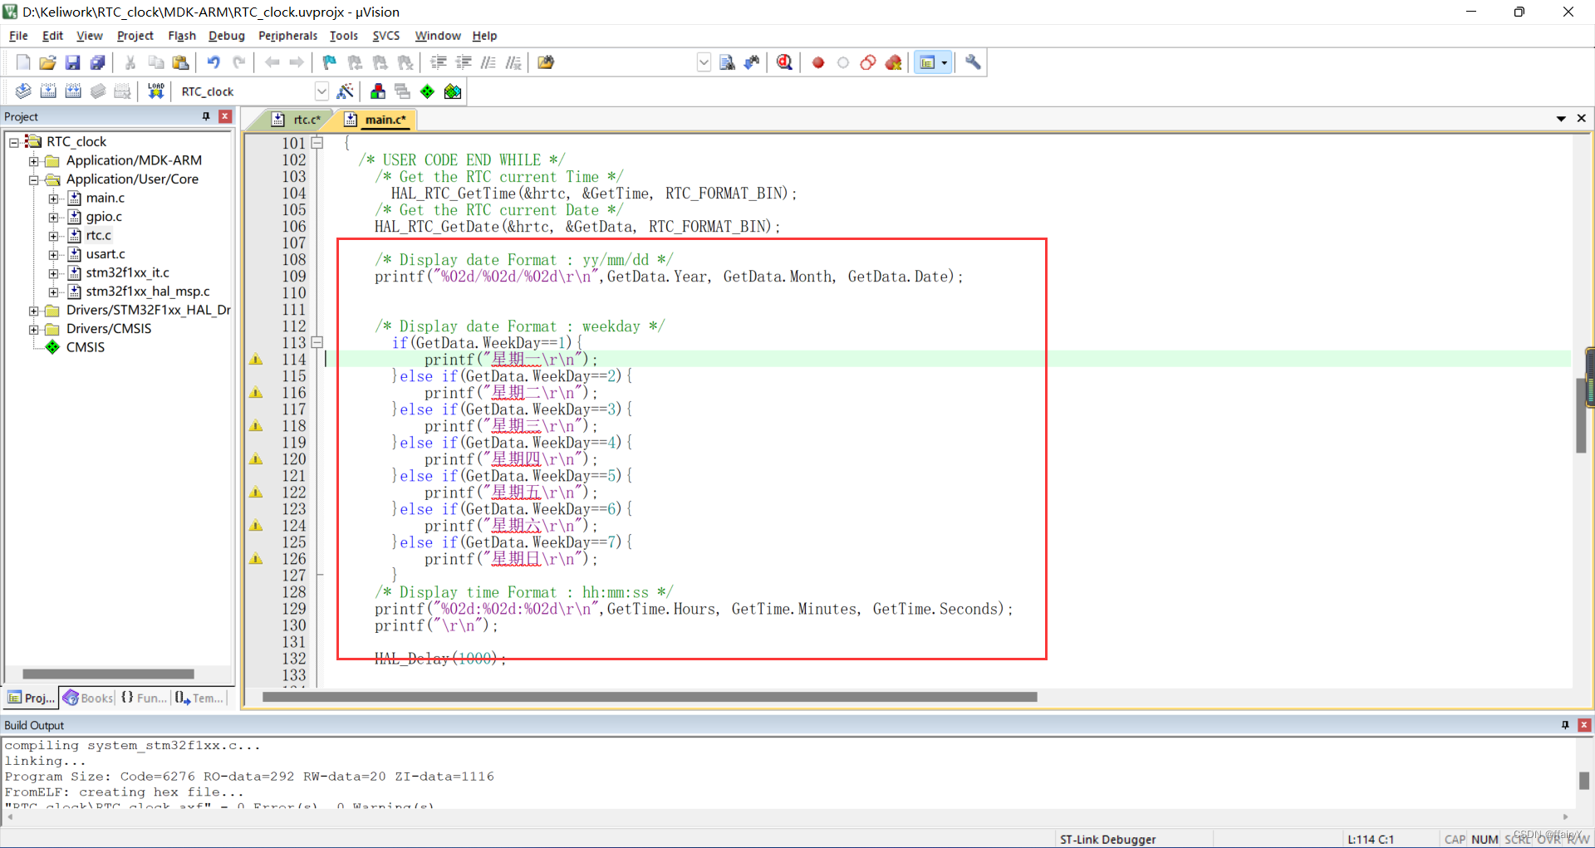Image resolution: width=1595 pixels, height=848 pixels.
Task: Open Configuration wrench icon
Action: click(x=973, y=62)
